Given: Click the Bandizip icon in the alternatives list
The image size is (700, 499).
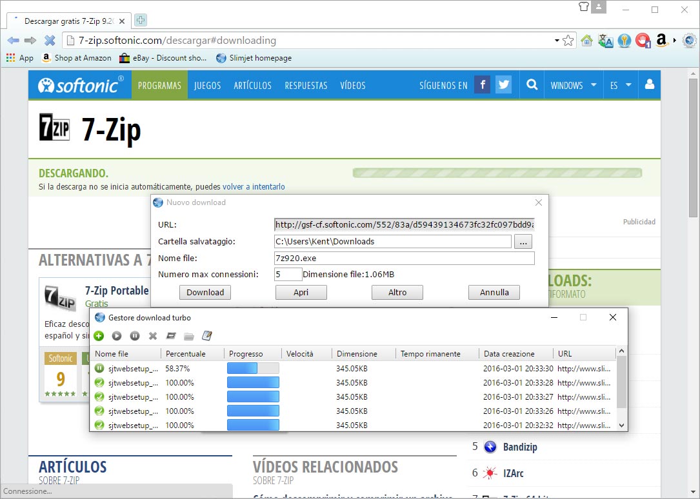Looking at the screenshot, I should 490,447.
